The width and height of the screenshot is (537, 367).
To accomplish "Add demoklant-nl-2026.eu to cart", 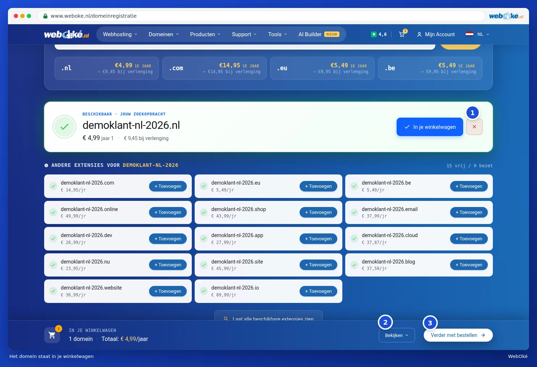I will coord(318,186).
